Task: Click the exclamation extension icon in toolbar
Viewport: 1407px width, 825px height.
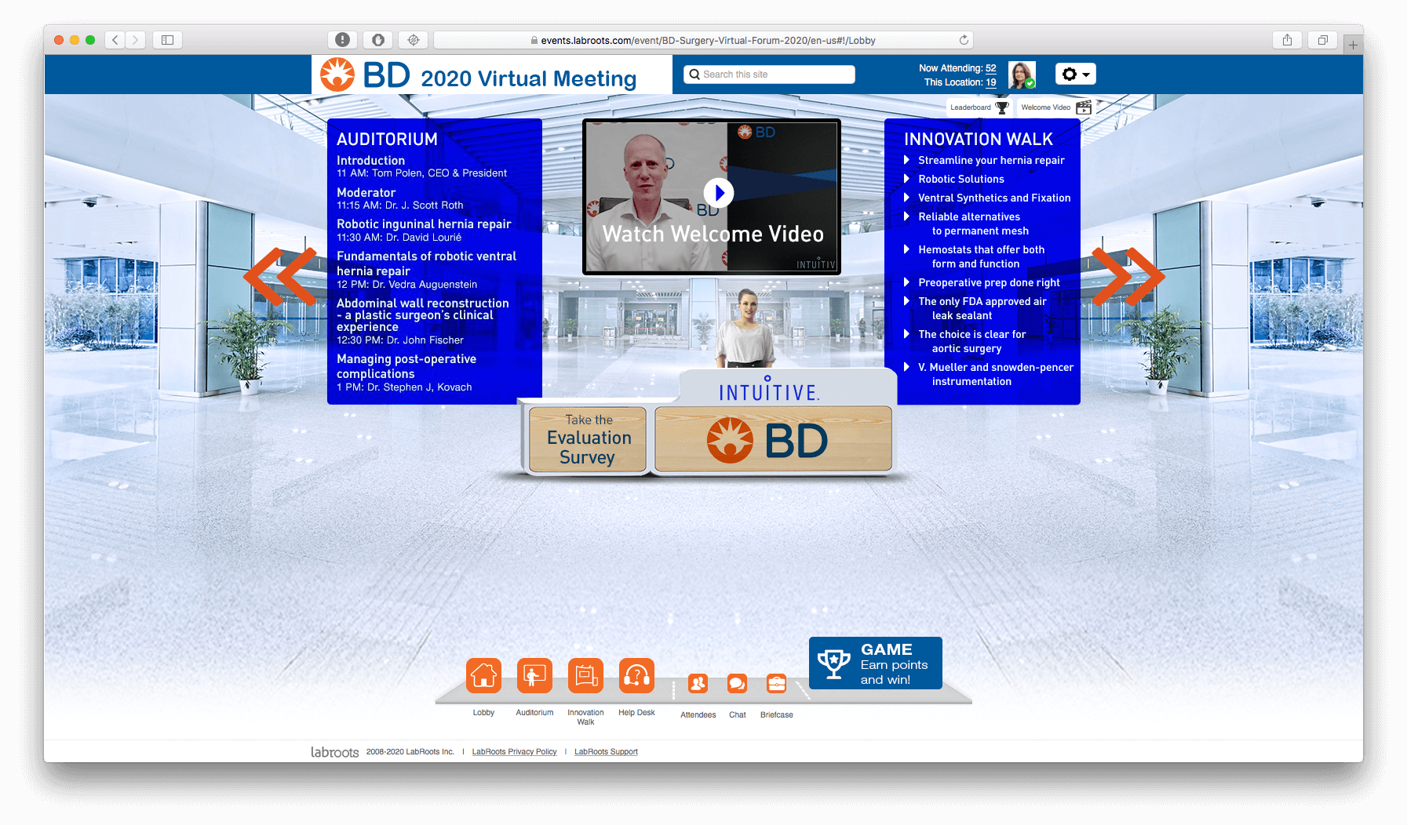Action: point(342,40)
